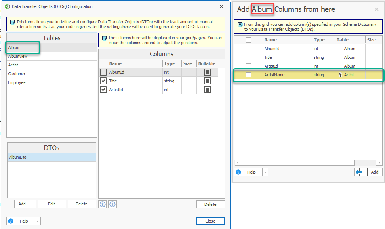
Task: Click the blue left arrow icon beside Add
Action: [x=359, y=172]
